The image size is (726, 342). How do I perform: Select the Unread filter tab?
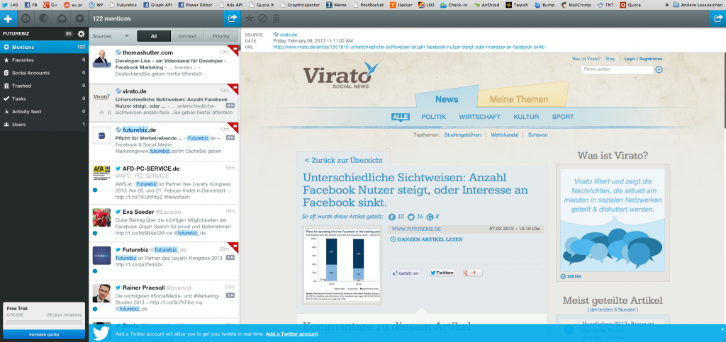tap(187, 36)
